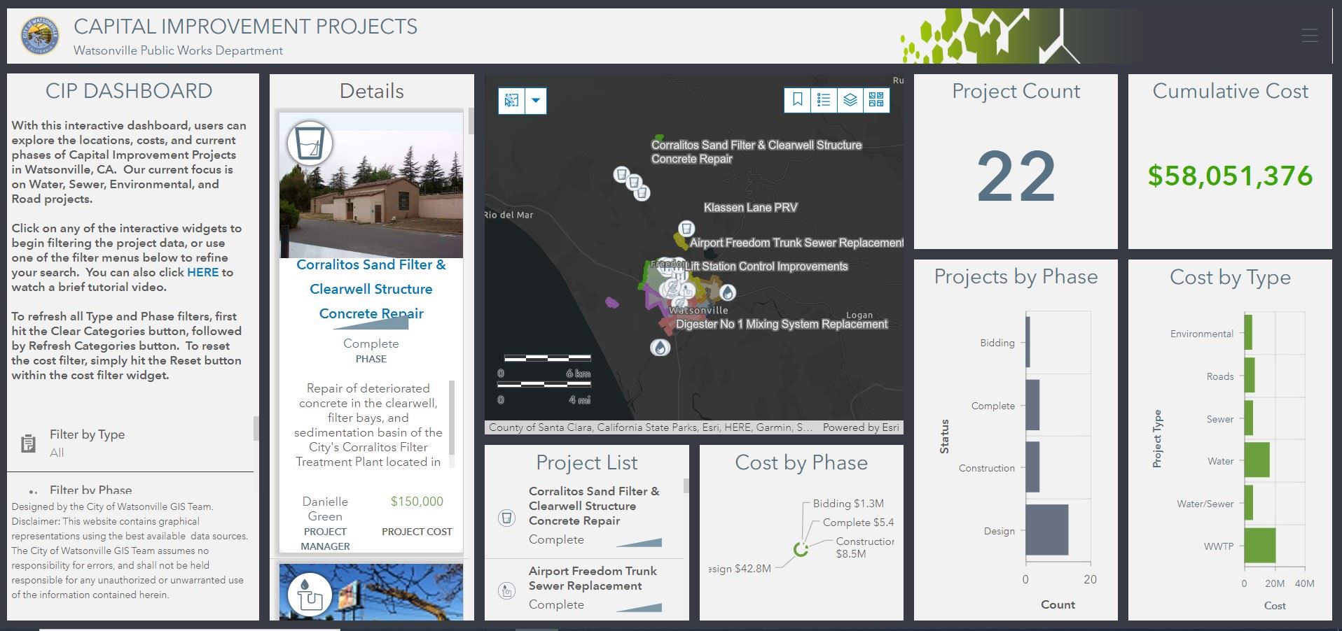Viewport: 1342px width, 631px height.
Task: Click the Layers icon on the map toolbar
Action: click(x=850, y=101)
